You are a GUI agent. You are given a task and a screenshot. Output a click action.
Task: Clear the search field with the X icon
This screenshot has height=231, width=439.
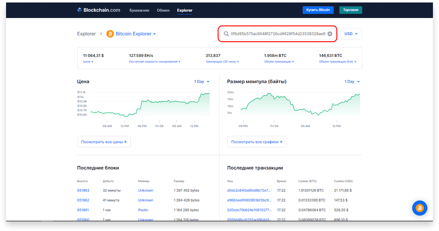[330, 34]
